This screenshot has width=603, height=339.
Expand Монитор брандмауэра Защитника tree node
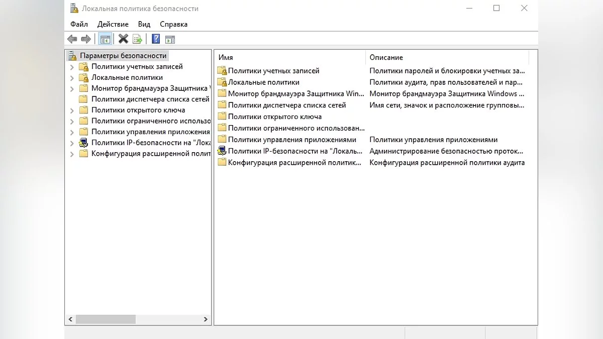click(x=72, y=89)
